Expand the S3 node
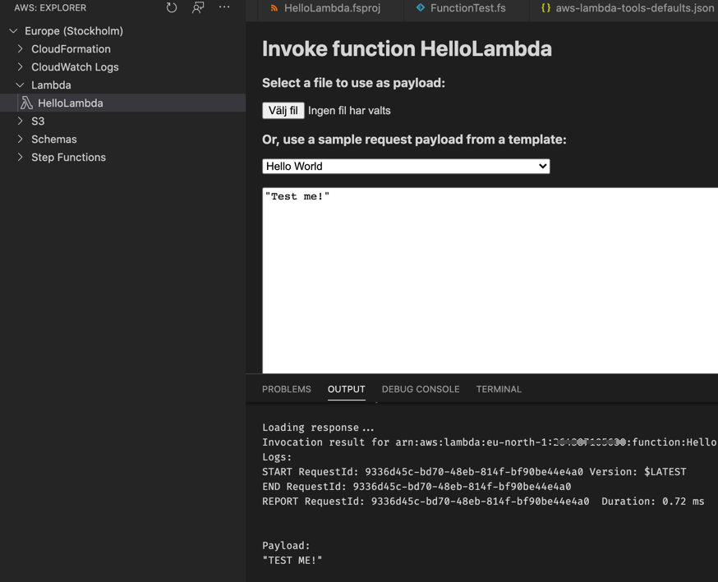Screen dimensions: 718x582 [21, 121]
